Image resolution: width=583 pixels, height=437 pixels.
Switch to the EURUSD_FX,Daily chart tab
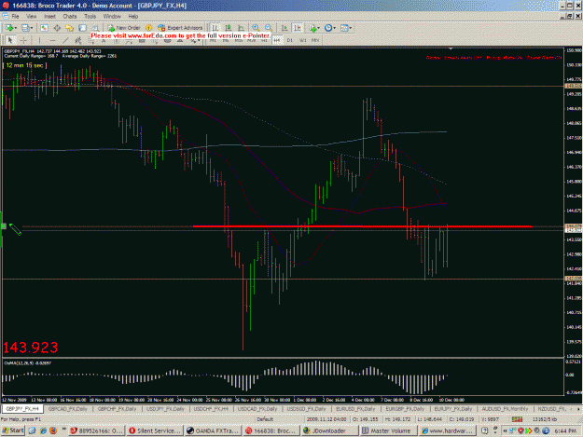point(355,409)
